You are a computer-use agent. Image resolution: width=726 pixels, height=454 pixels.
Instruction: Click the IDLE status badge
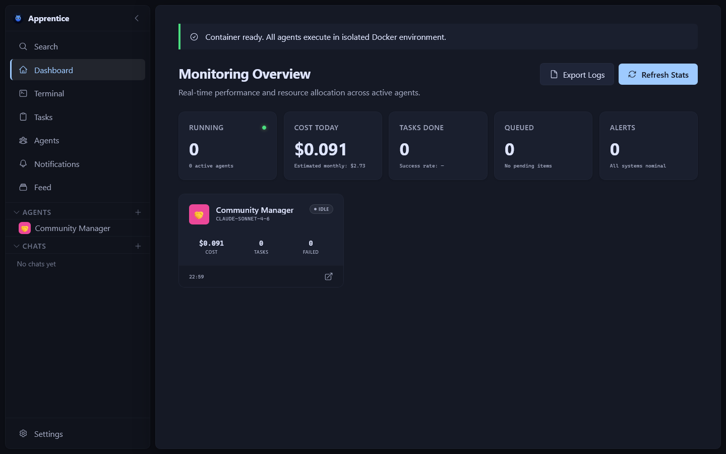[321, 209]
